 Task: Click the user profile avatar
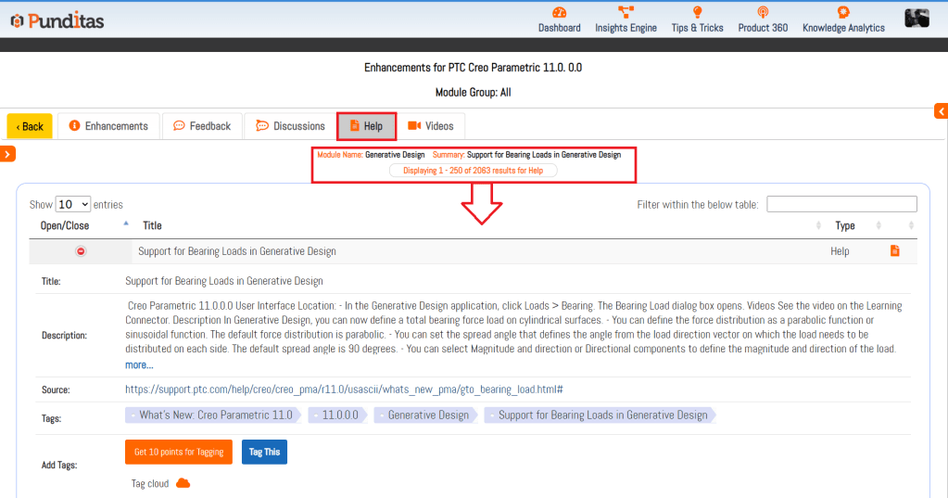click(x=916, y=18)
